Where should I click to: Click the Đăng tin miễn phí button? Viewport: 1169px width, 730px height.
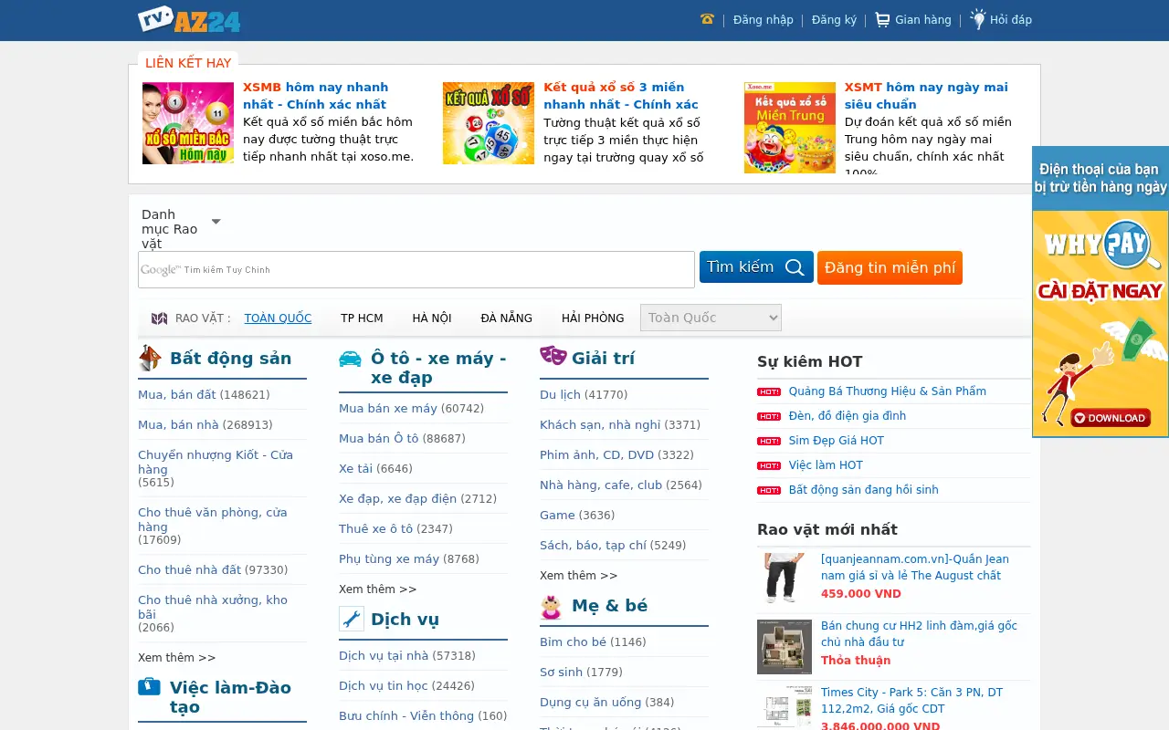tap(890, 267)
